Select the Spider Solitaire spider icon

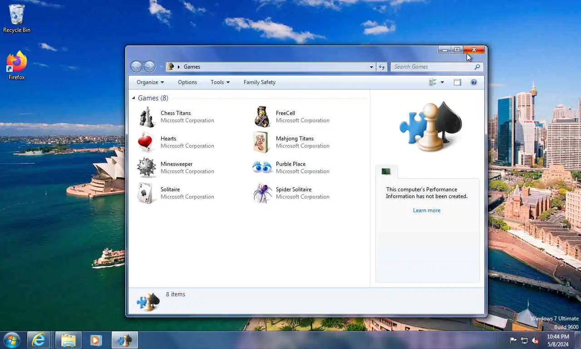262,193
